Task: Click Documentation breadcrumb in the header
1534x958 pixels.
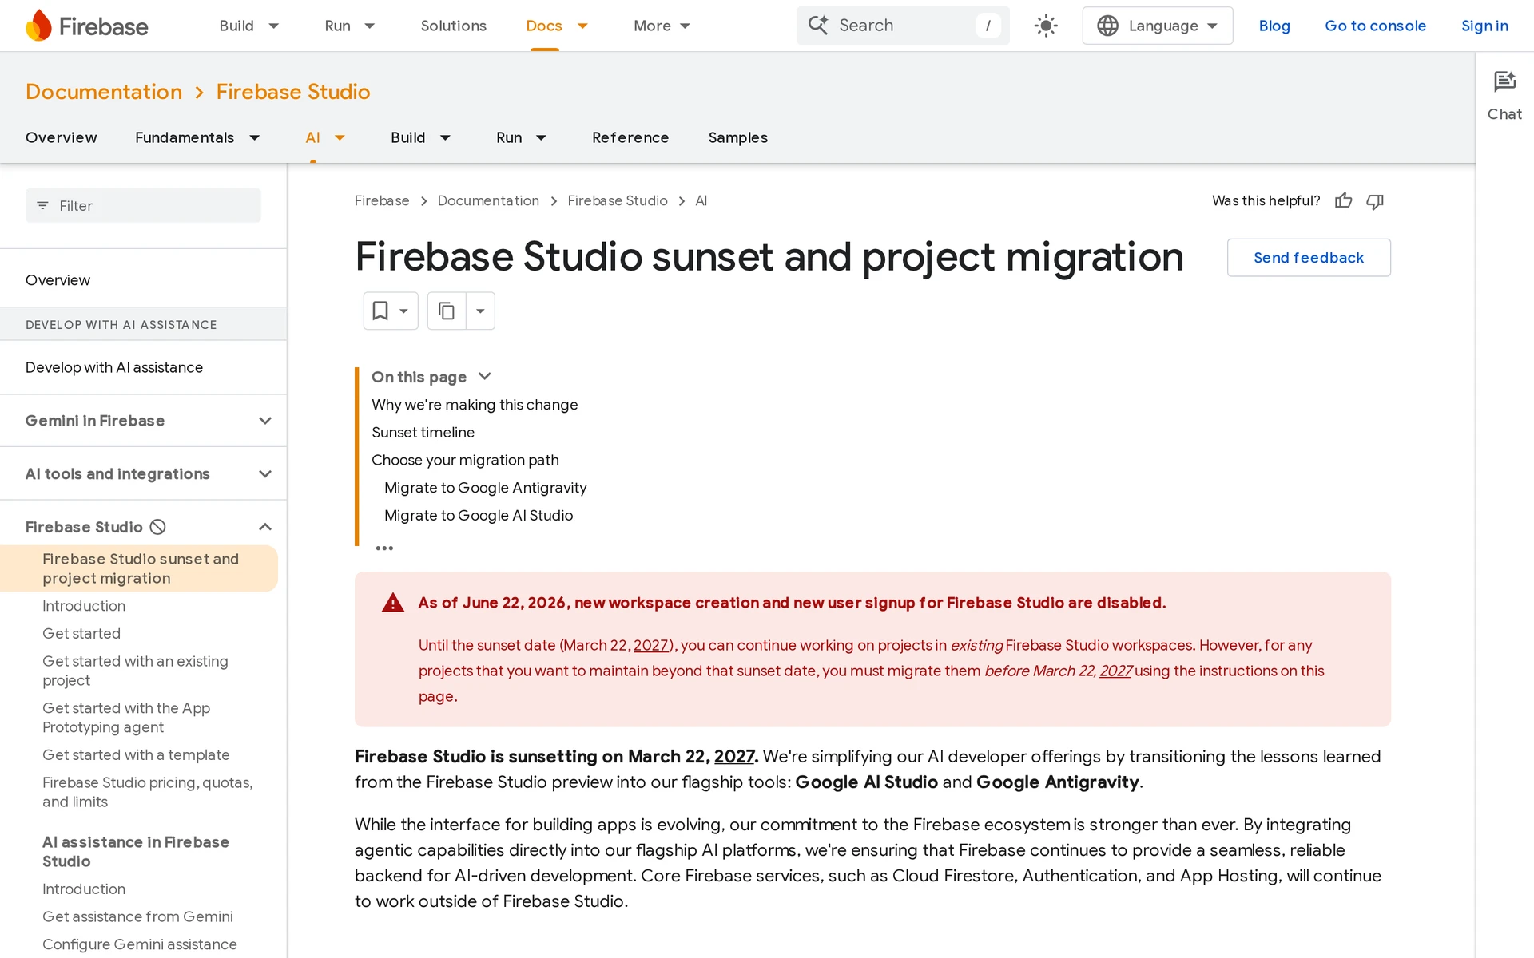Action: tap(104, 92)
